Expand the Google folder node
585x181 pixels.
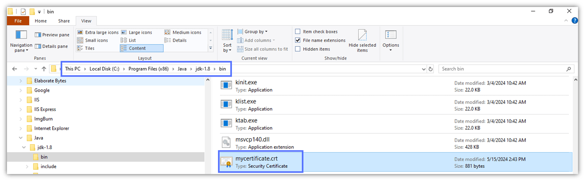point(21,90)
